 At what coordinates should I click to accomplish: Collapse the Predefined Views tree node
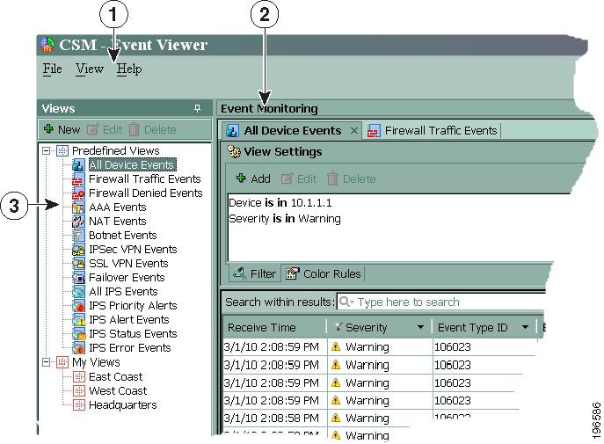47,150
